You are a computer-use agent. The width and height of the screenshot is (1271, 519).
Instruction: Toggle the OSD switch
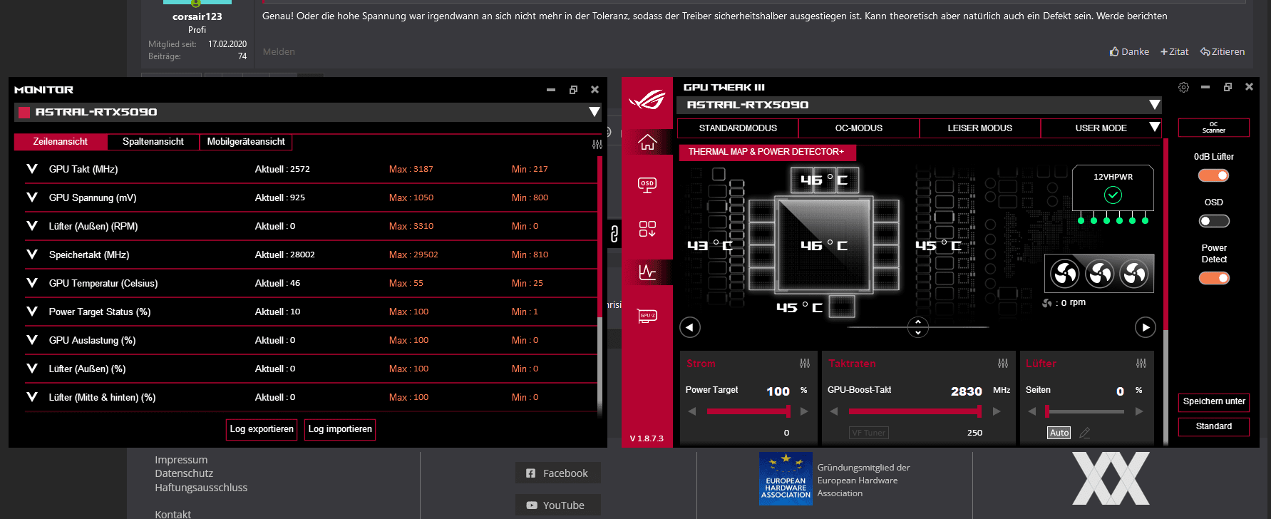point(1213,221)
